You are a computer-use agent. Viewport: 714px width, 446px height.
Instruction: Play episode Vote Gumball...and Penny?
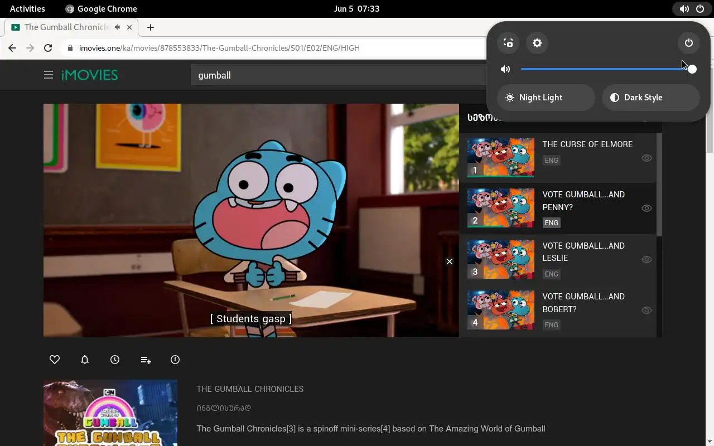click(x=558, y=209)
